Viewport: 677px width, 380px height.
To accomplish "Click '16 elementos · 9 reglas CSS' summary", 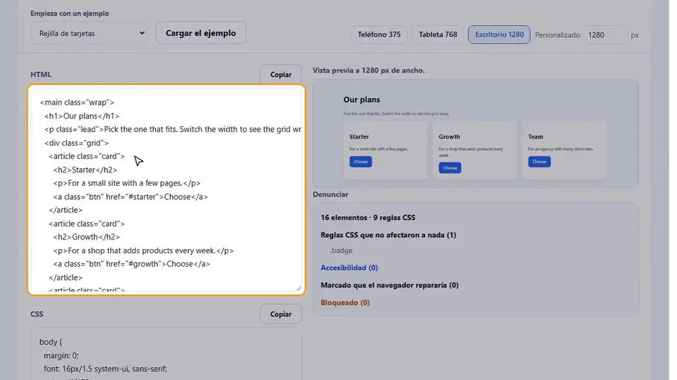I will click(x=368, y=217).
